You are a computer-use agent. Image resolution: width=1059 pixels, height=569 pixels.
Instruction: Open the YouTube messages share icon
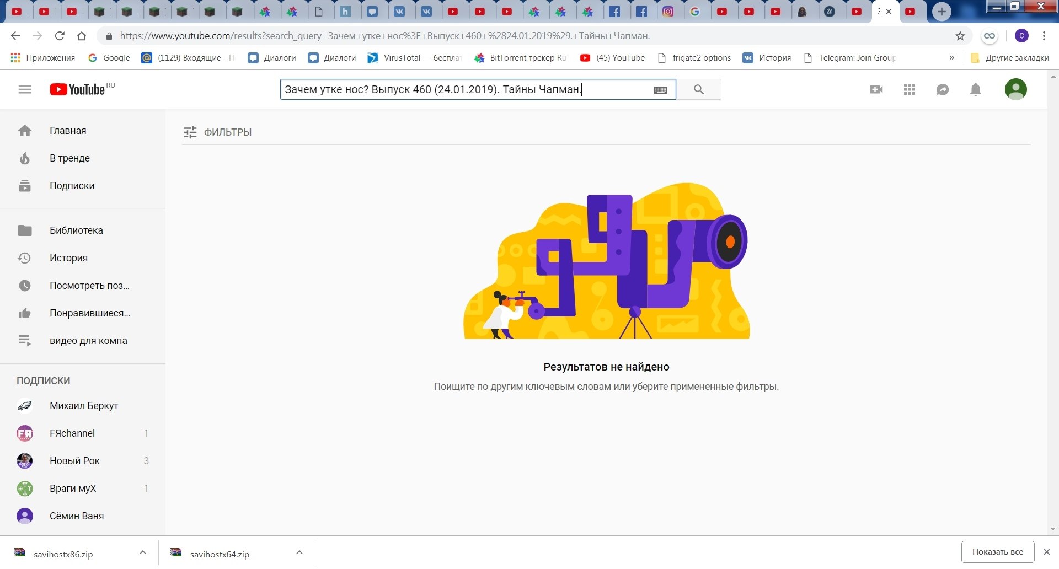click(x=943, y=89)
